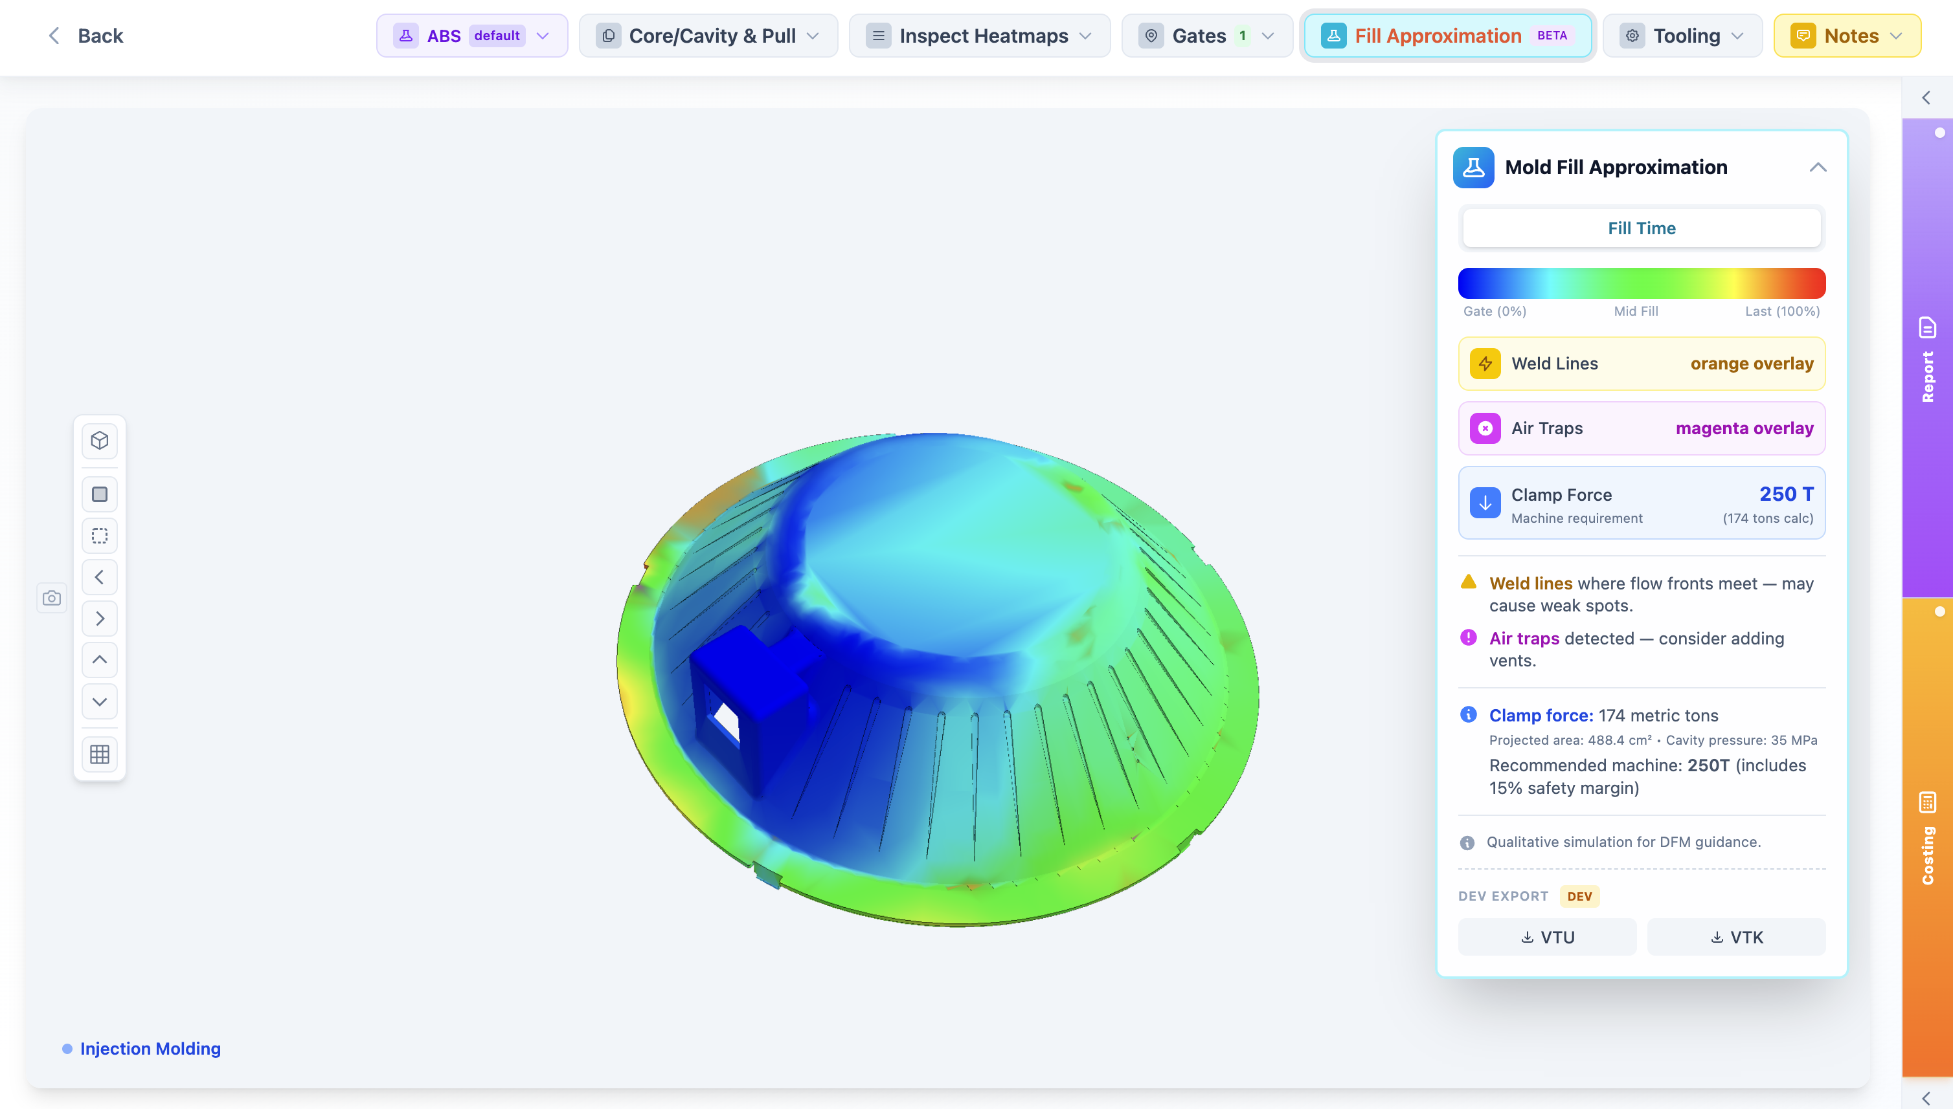Image resolution: width=1953 pixels, height=1109 pixels.
Task: Download the VTU dev export
Action: point(1547,936)
